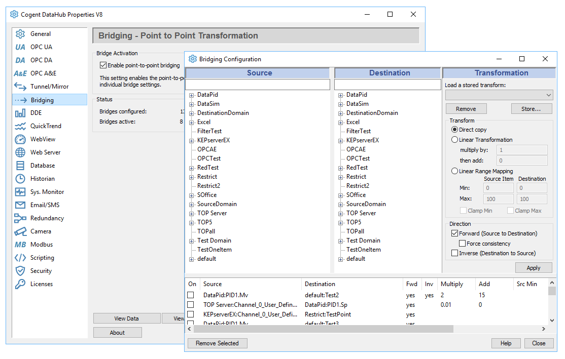The width and height of the screenshot is (565, 359).
Task: Select the OPC UA icon in sidebar
Action: click(20, 47)
